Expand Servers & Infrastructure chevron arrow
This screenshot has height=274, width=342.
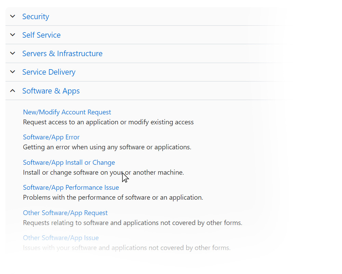(x=13, y=53)
